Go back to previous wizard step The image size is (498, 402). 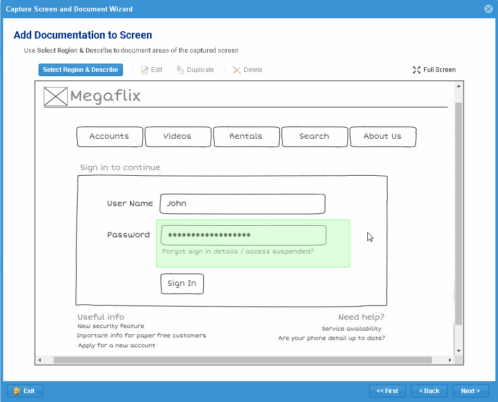(429, 391)
